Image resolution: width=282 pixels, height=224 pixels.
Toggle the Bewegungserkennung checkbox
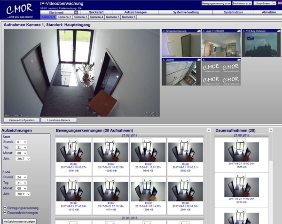coord(5,208)
